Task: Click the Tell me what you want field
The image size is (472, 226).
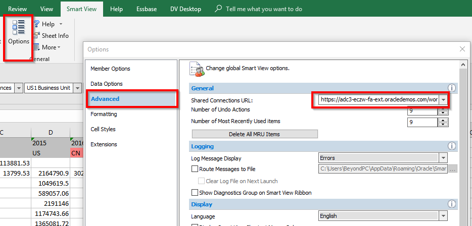Action: point(264,9)
